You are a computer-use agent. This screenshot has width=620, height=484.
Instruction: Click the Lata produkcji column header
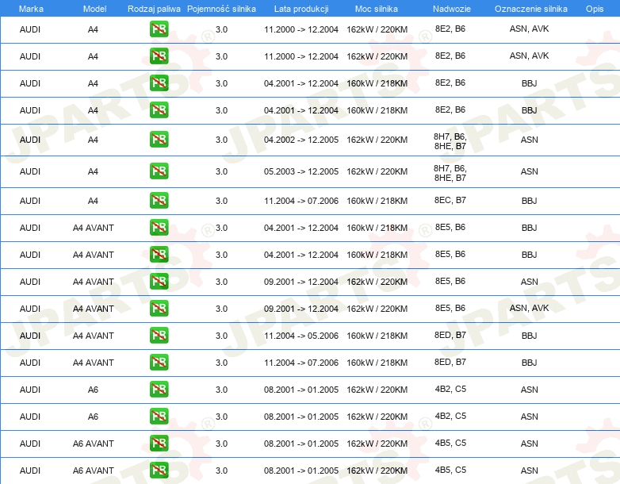[x=301, y=9]
